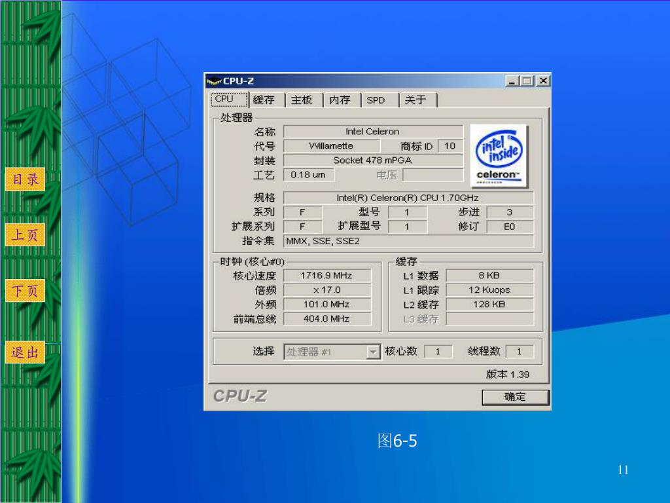The width and height of the screenshot is (670, 503).
Task: Click the technology value 0.18 um
Action: pos(309,175)
